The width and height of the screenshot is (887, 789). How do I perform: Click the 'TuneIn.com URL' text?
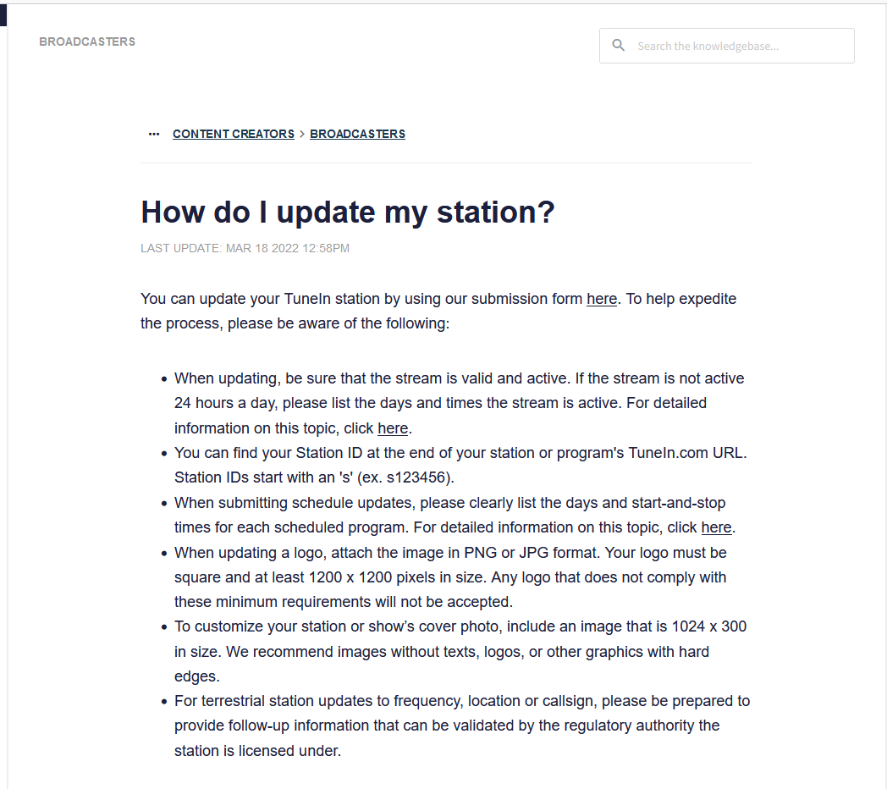(x=686, y=453)
